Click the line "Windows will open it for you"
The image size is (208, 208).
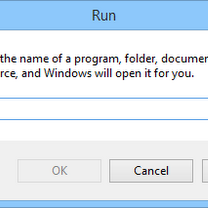coord(119,74)
